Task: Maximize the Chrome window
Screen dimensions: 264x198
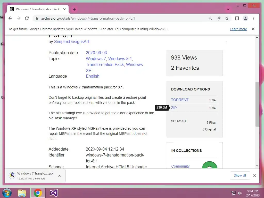Action: [245, 6]
